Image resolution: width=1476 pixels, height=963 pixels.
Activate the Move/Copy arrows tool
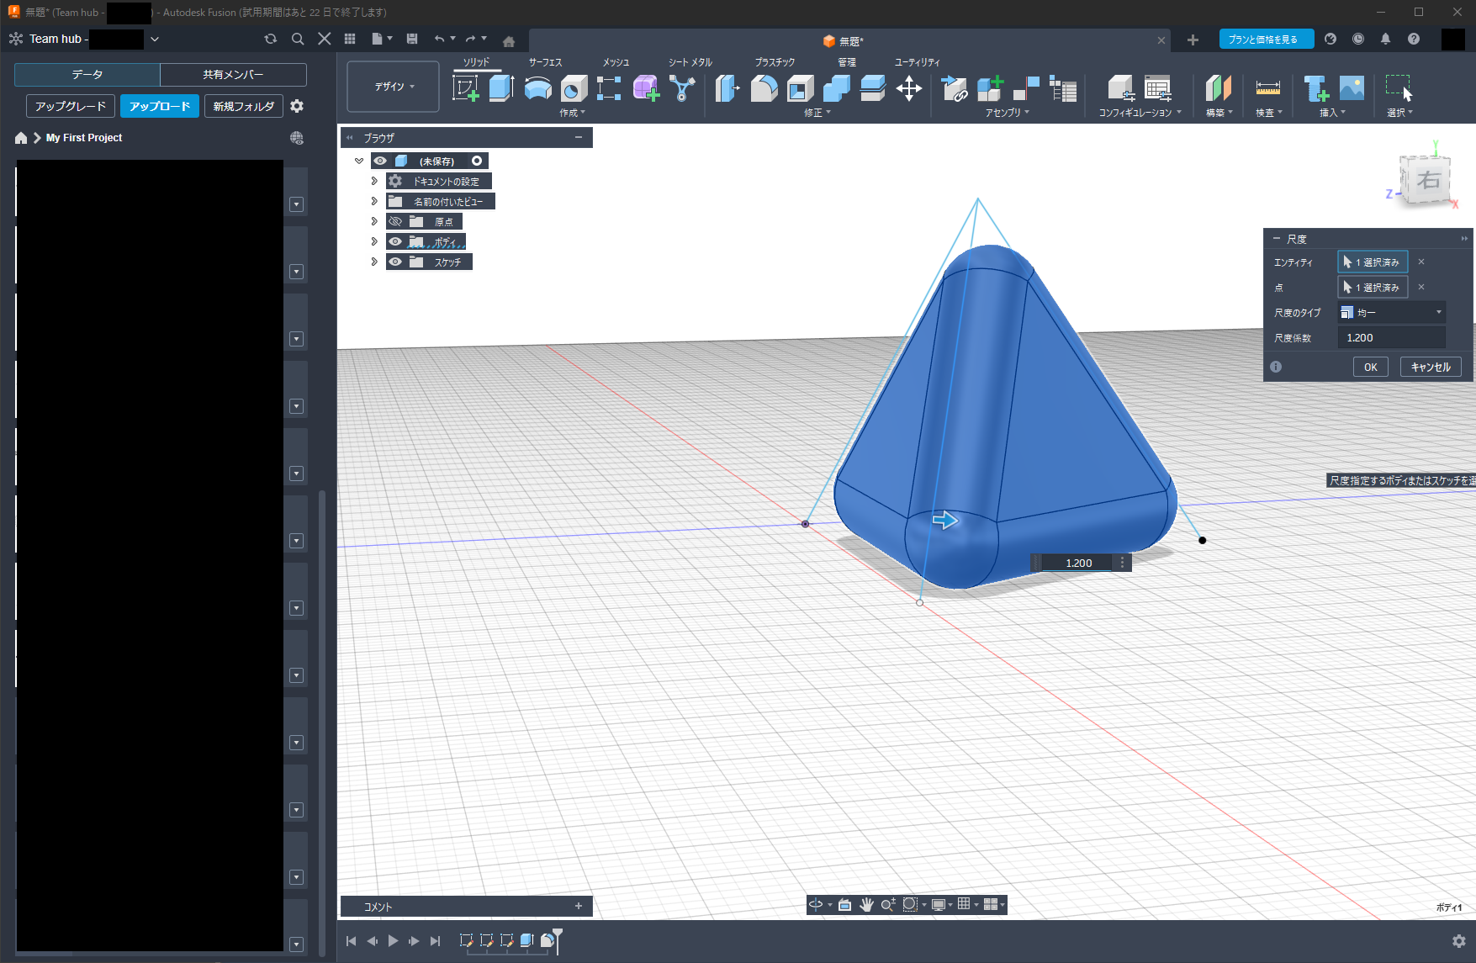point(909,88)
